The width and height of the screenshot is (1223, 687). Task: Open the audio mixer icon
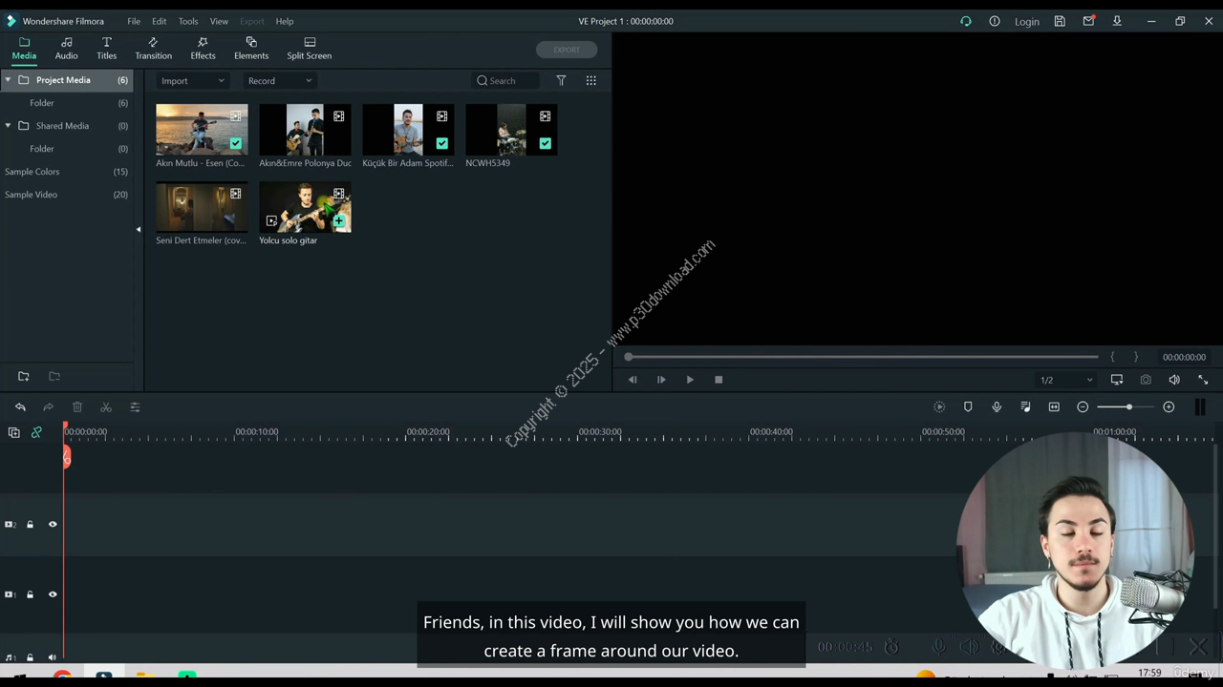point(1025,407)
